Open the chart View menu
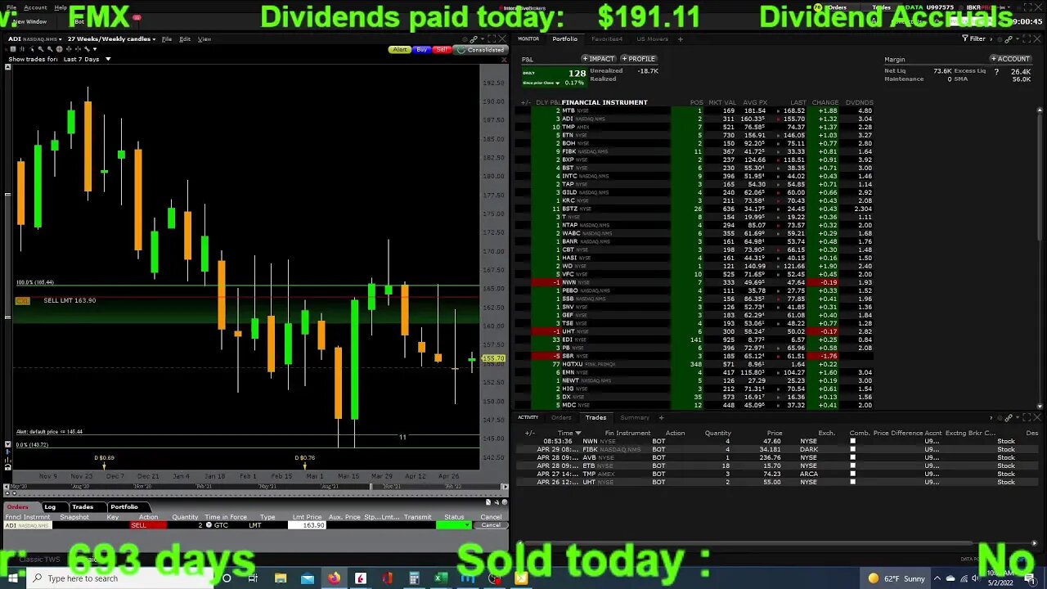Screen dimensions: 1047x589 coord(204,38)
